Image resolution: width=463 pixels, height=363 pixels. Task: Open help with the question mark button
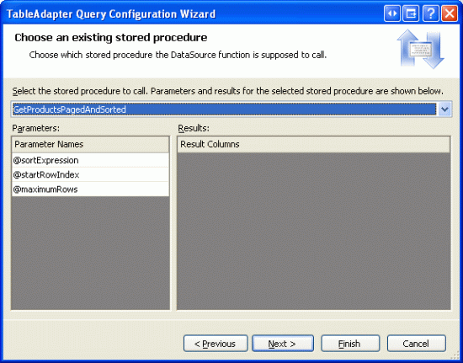tap(430, 13)
